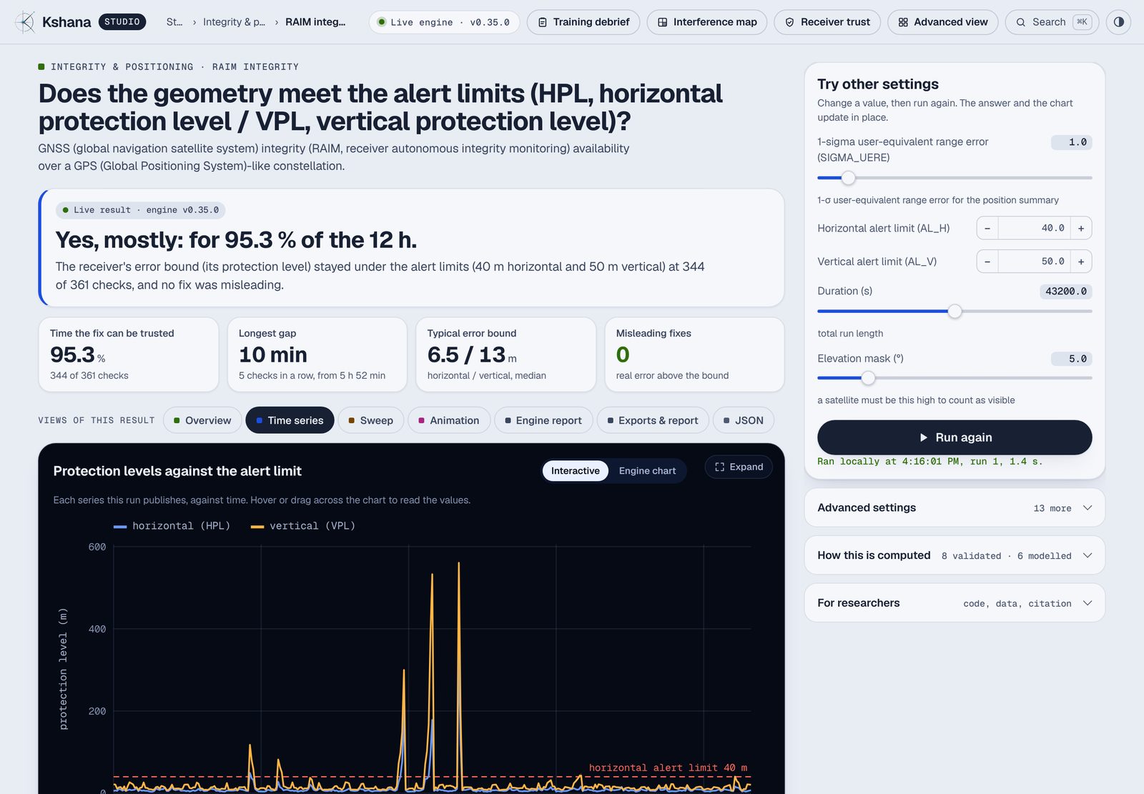The width and height of the screenshot is (1144, 794).
Task: Edit Horizontal alert limit value 40.0
Action: 1034,228
